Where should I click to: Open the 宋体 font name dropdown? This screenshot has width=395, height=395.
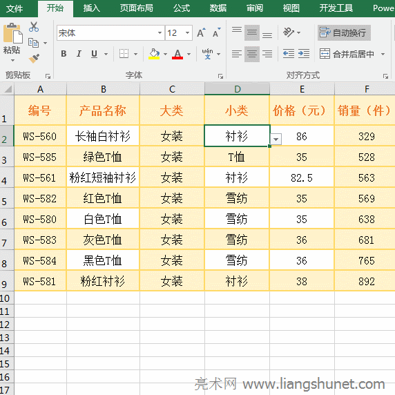160,32
